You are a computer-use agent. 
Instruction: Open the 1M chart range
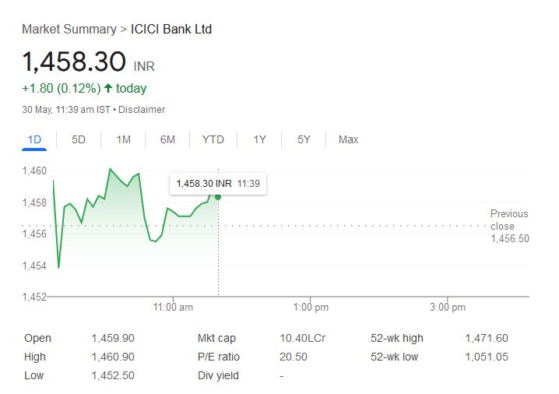(123, 139)
